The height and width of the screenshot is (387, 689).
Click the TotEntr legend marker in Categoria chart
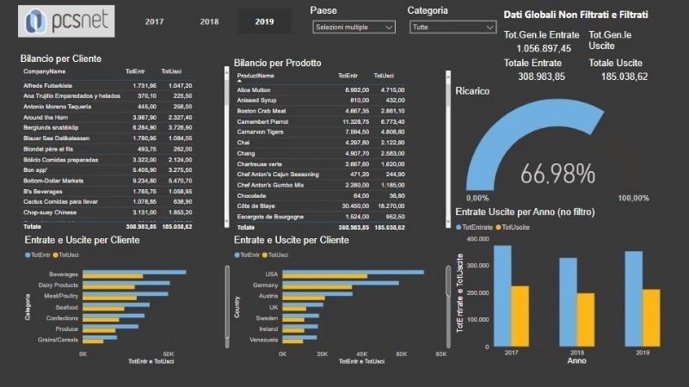[x=29, y=255]
